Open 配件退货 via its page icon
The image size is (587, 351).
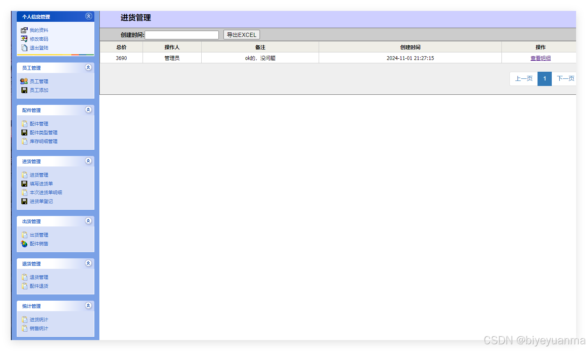(x=24, y=286)
